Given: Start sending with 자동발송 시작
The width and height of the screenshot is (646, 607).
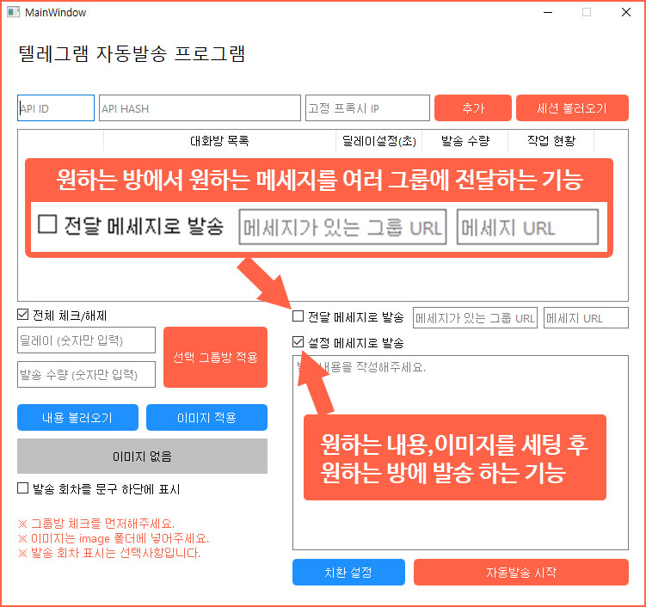Looking at the screenshot, I should (x=521, y=572).
